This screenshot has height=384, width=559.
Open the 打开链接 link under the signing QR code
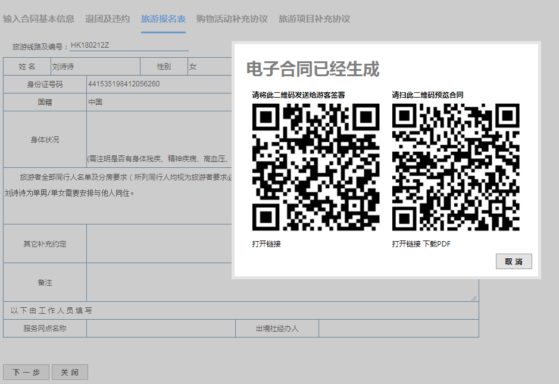click(266, 244)
